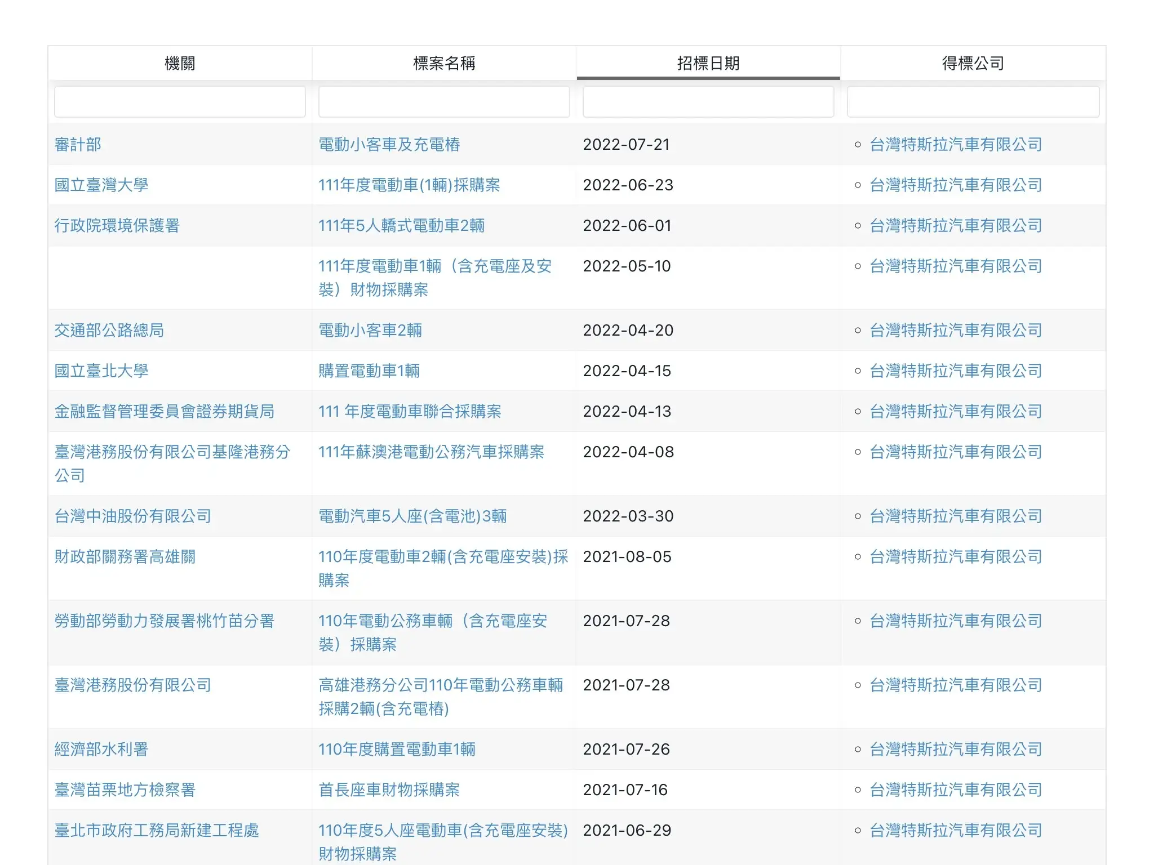Open the 審計部 agency link
Viewport: 1154px width, 865px height.
coord(78,145)
